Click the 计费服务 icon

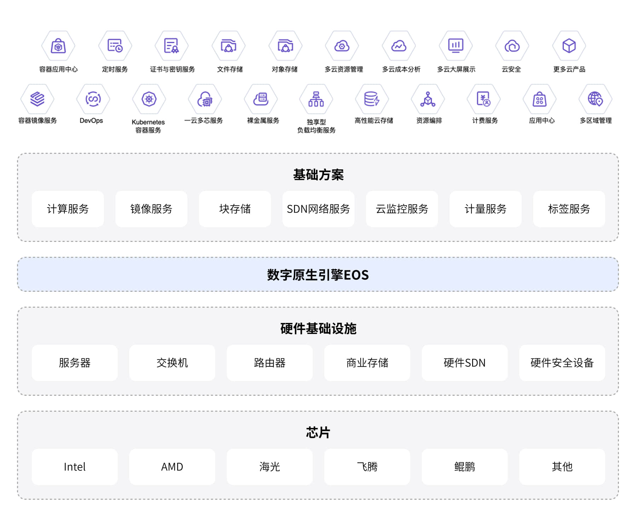tap(484, 99)
